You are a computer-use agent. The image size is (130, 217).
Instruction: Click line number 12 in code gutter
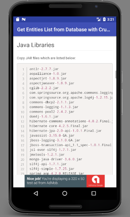coord(23,122)
